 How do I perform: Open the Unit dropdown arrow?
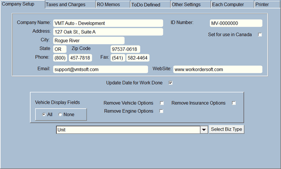point(204,130)
